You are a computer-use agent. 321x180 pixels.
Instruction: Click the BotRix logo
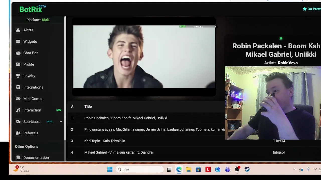click(33, 9)
